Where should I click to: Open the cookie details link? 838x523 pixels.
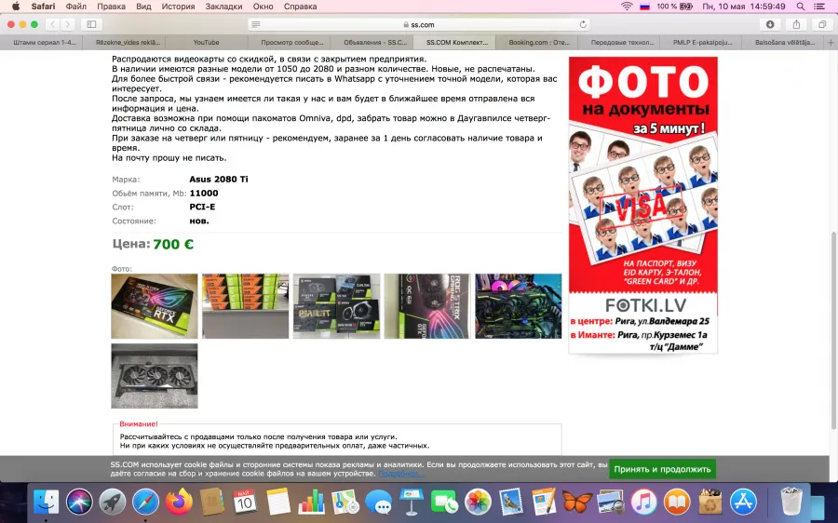click(x=400, y=474)
